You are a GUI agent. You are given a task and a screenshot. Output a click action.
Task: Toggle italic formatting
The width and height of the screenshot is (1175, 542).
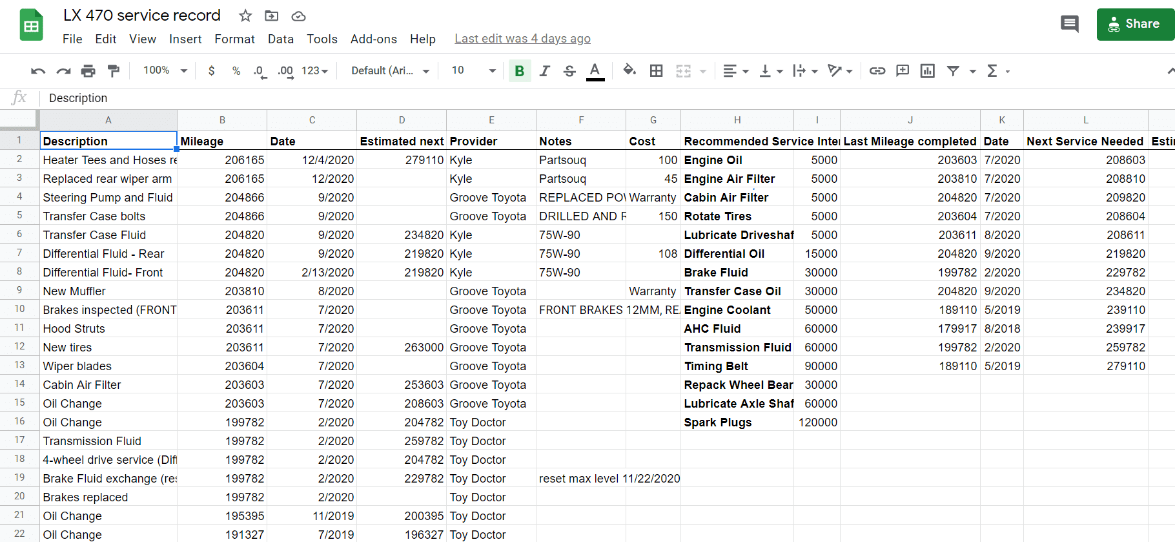coord(545,71)
